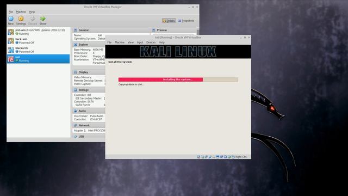Image resolution: width=348 pixels, height=196 pixels.
Task: Click the 'Base Memory:' label
Action: (82, 50)
